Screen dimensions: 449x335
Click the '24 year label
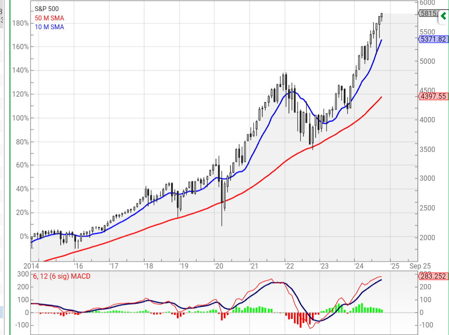coord(359,266)
